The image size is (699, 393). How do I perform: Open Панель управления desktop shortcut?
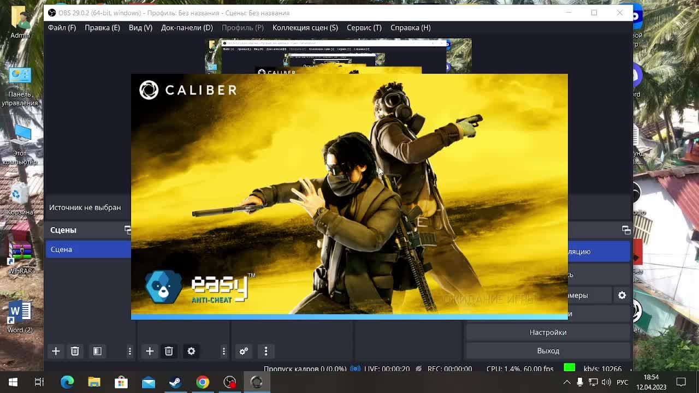(20, 86)
